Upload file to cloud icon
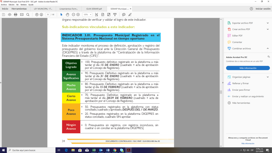Viewport: 272px width, 153px height. (x=10, y=14)
